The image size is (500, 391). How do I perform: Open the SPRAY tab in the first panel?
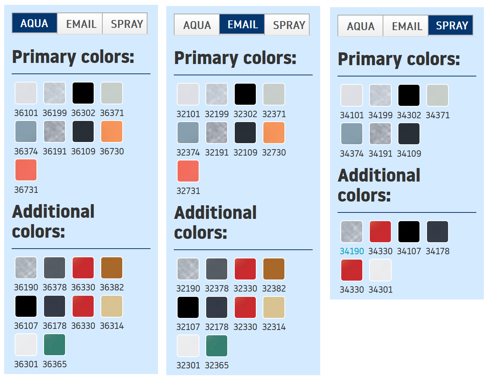pyautogui.click(x=126, y=24)
